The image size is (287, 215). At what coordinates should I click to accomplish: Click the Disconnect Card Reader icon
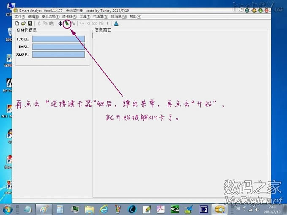click(73, 24)
